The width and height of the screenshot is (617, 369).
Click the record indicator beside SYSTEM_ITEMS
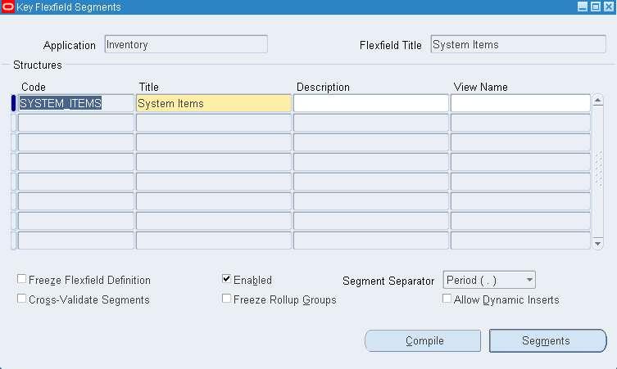13,103
